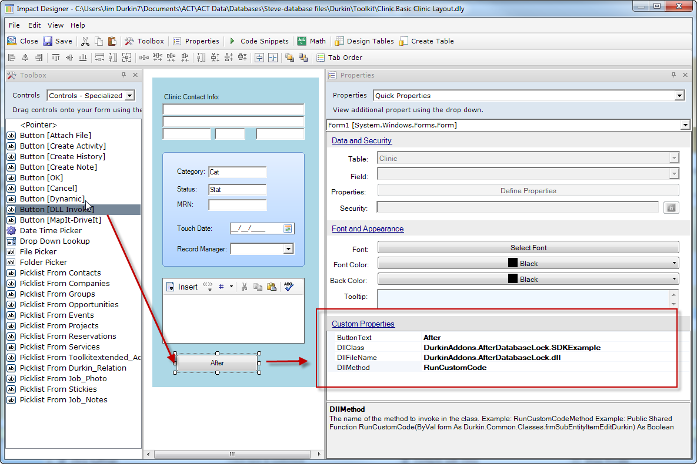Open the File menu

(14, 25)
